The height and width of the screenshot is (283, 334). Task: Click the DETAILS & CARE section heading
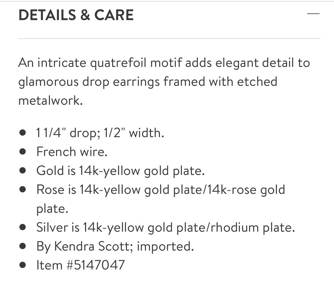click(76, 15)
